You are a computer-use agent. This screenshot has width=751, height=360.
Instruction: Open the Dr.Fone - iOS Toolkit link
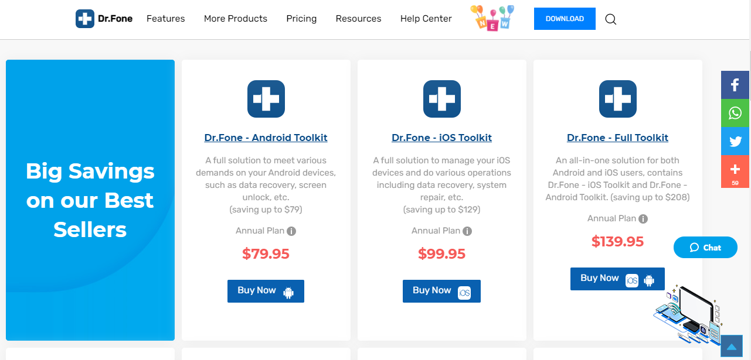pos(442,138)
